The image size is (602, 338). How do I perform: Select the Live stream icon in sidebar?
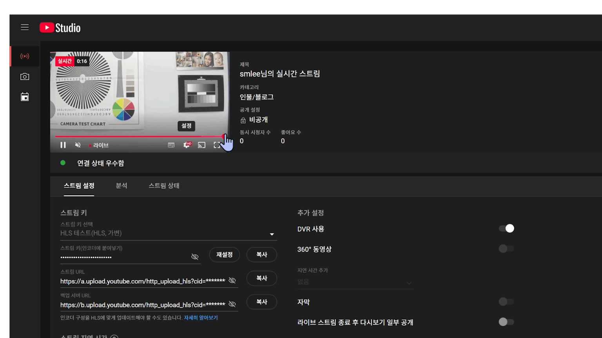pos(24,56)
